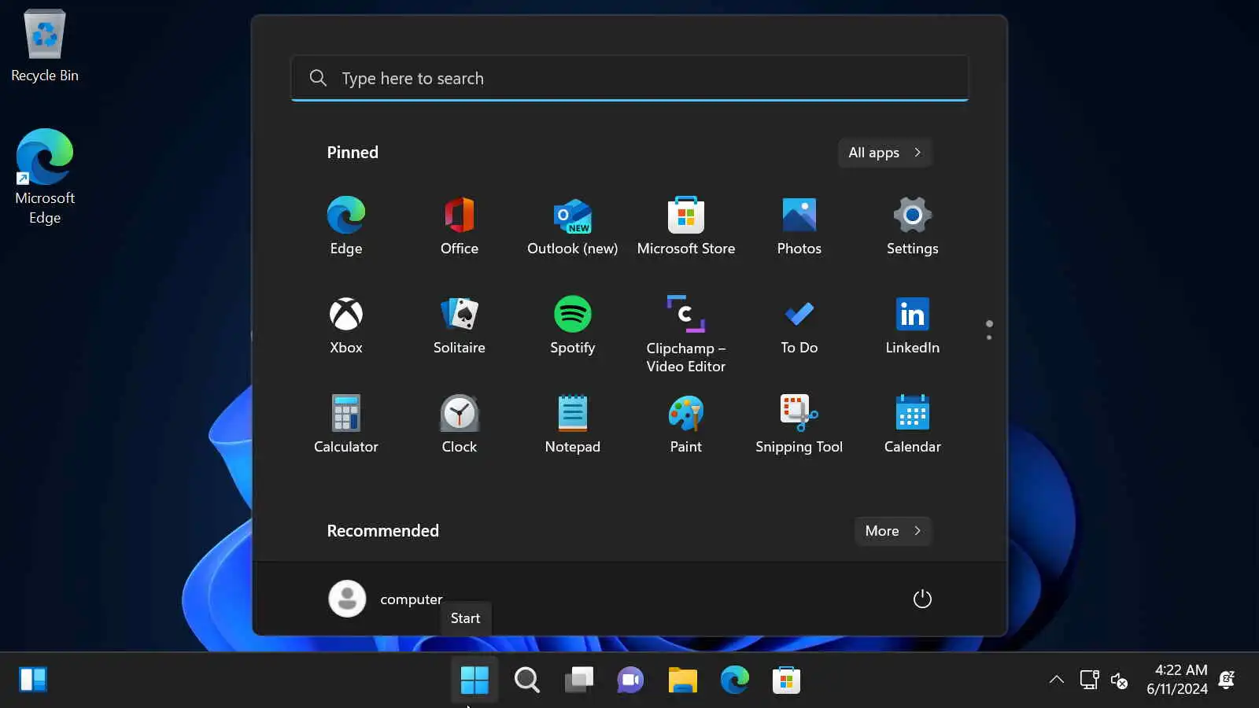Open Task View on the taskbar
The width and height of the screenshot is (1259, 708).
tap(578, 680)
